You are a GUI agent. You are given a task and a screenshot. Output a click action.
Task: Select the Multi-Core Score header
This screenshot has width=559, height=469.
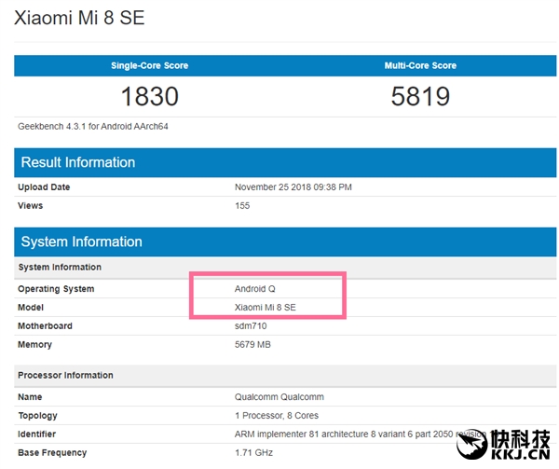(420, 65)
